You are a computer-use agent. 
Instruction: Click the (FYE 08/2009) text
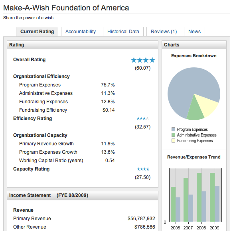72,195
